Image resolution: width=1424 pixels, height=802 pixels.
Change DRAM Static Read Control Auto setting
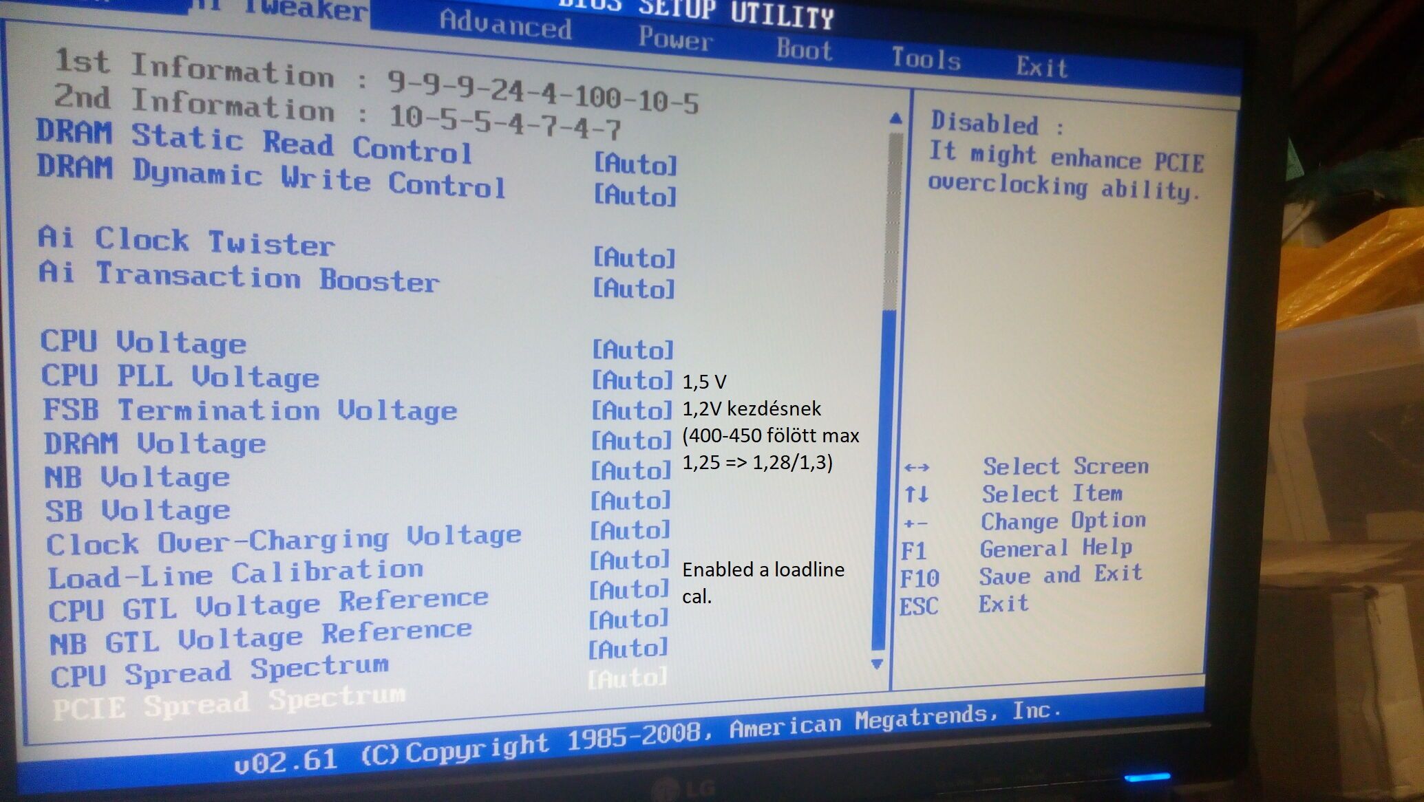coord(635,164)
